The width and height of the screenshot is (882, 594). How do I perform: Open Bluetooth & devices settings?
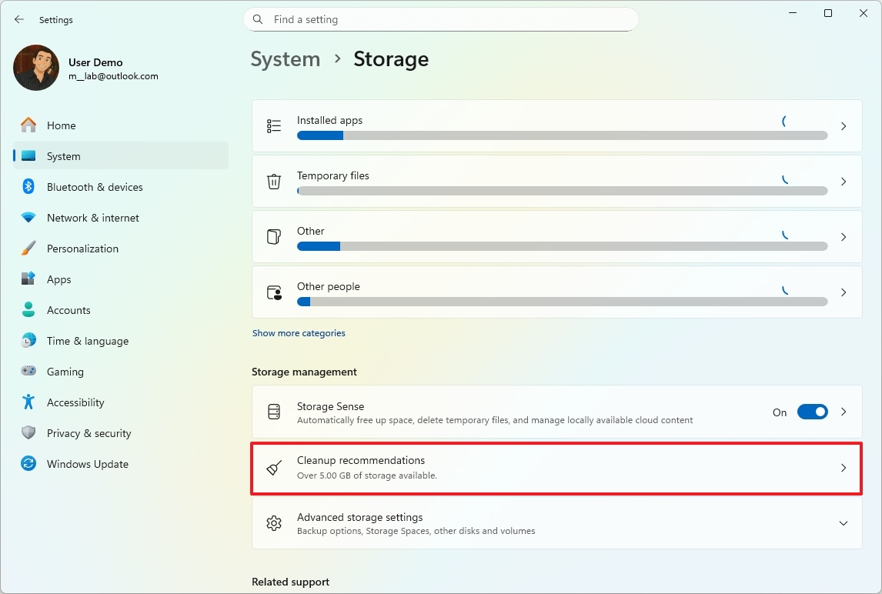tap(95, 187)
